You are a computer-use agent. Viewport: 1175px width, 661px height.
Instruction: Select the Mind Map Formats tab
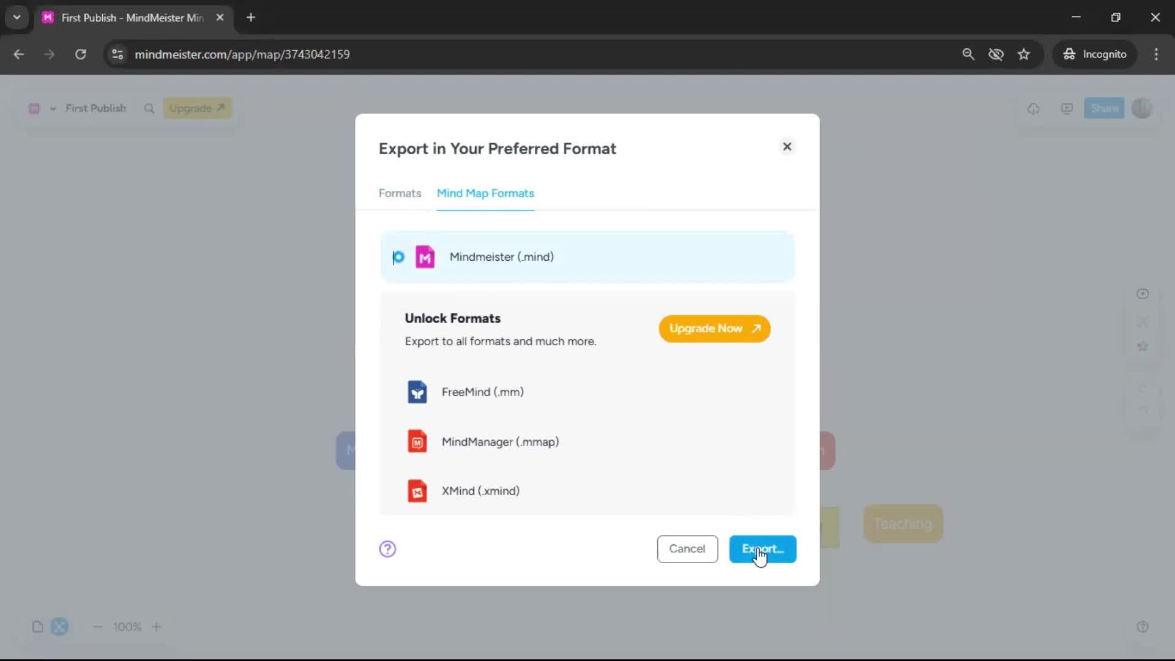click(485, 193)
